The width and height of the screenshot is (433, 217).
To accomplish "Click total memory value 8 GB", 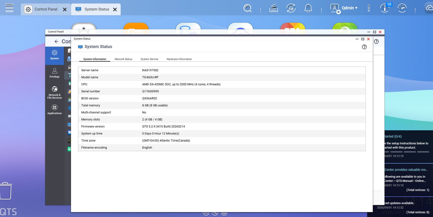I will pyautogui.click(x=155, y=105).
